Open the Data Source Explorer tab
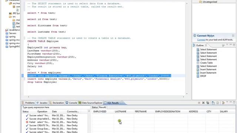 coord(90,103)
